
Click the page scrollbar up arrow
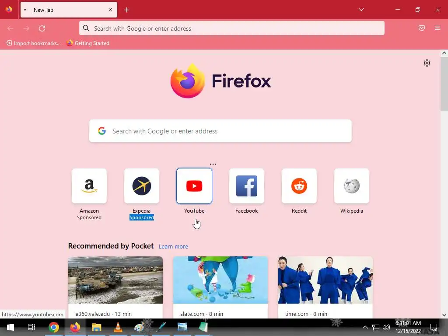[444, 53]
